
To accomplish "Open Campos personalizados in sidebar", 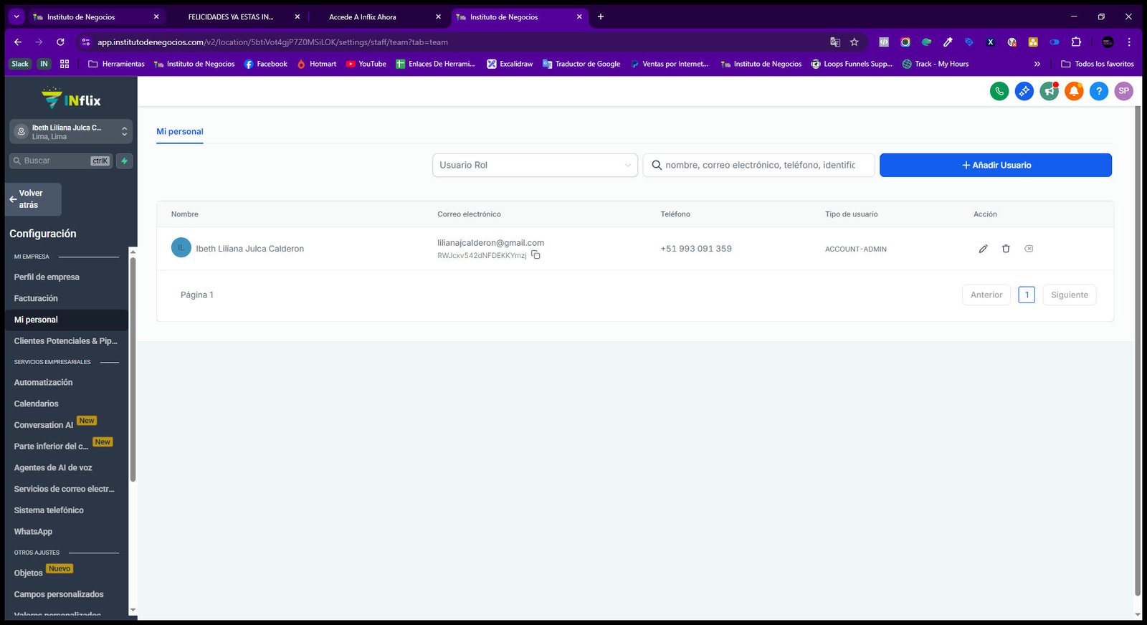I will point(59,594).
